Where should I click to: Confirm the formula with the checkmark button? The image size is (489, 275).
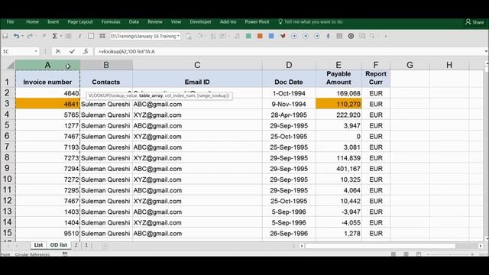pos(72,51)
